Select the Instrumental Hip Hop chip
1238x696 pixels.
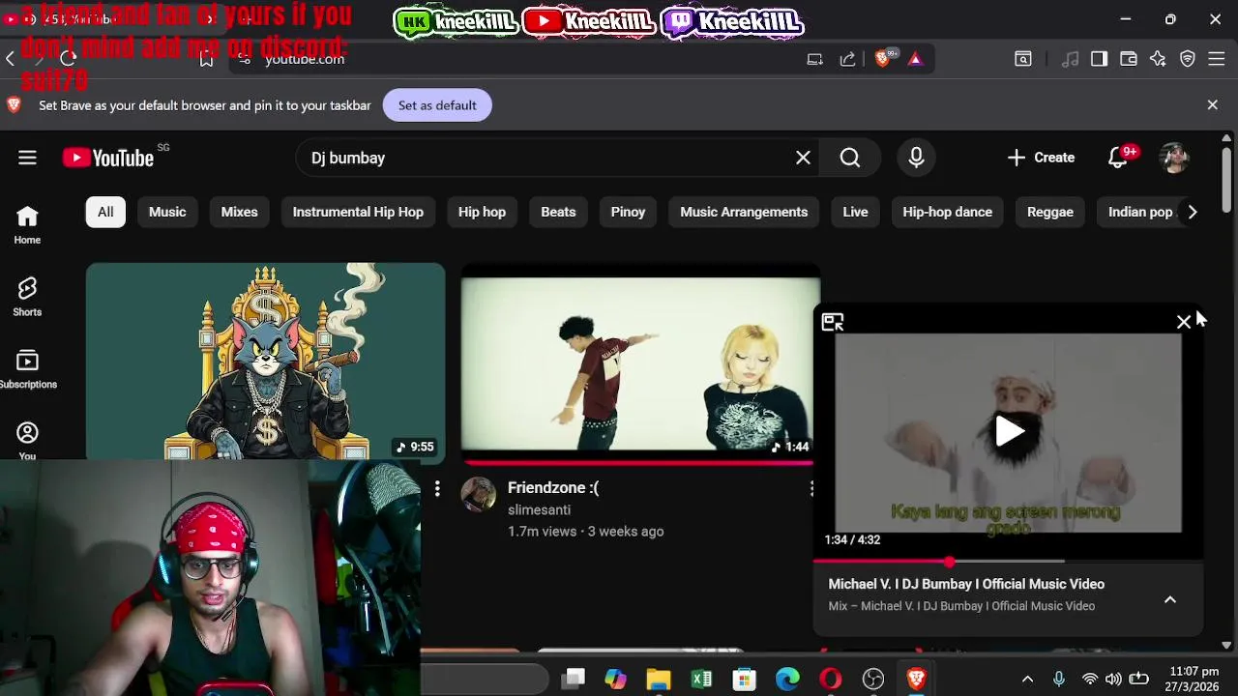point(358,212)
